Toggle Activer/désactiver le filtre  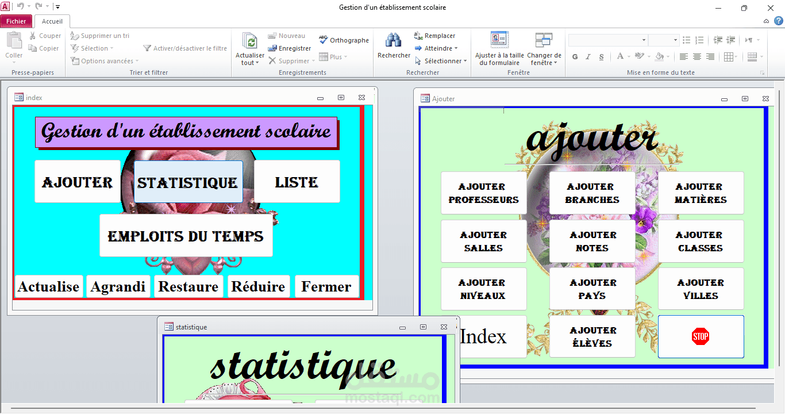click(x=185, y=48)
